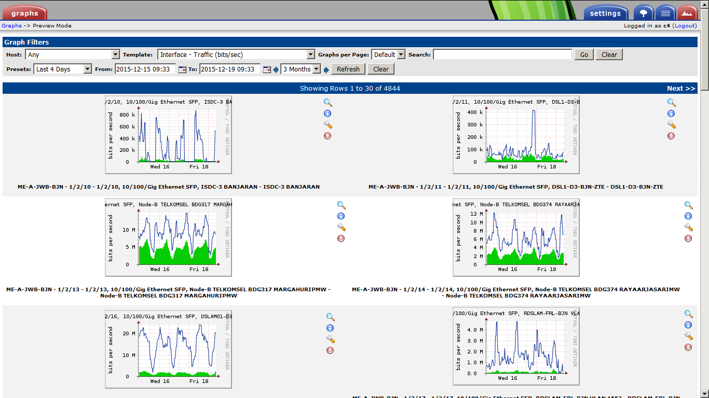Viewport: 709px width, 398px height.
Task: Switch to the settings tab
Action: click(x=605, y=12)
